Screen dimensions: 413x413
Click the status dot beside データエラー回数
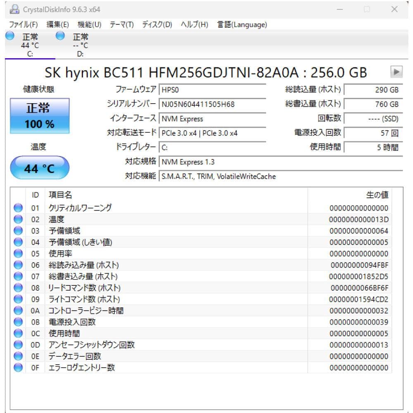pyautogui.click(x=18, y=356)
